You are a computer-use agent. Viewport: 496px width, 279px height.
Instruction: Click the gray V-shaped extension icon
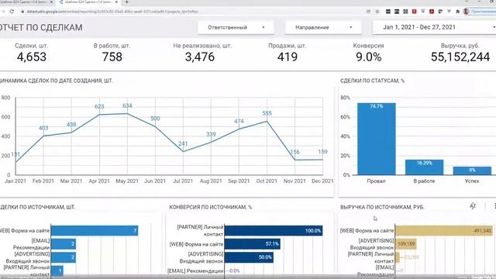(x=449, y=12)
